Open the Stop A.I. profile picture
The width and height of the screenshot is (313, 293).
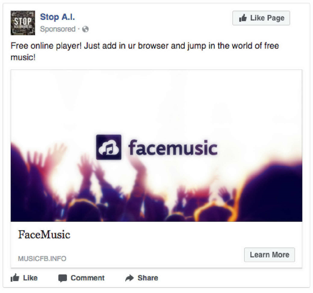pyautogui.click(x=23, y=23)
